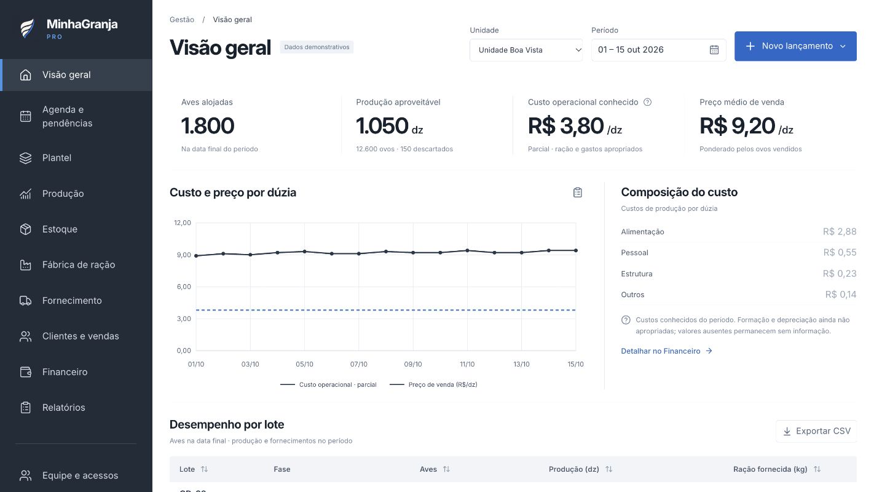Open Visão geral home icon in sidebar
The height and width of the screenshot is (492, 874).
(25, 75)
